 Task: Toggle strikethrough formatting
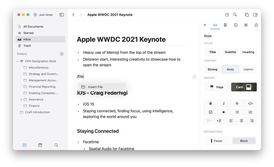(237, 103)
